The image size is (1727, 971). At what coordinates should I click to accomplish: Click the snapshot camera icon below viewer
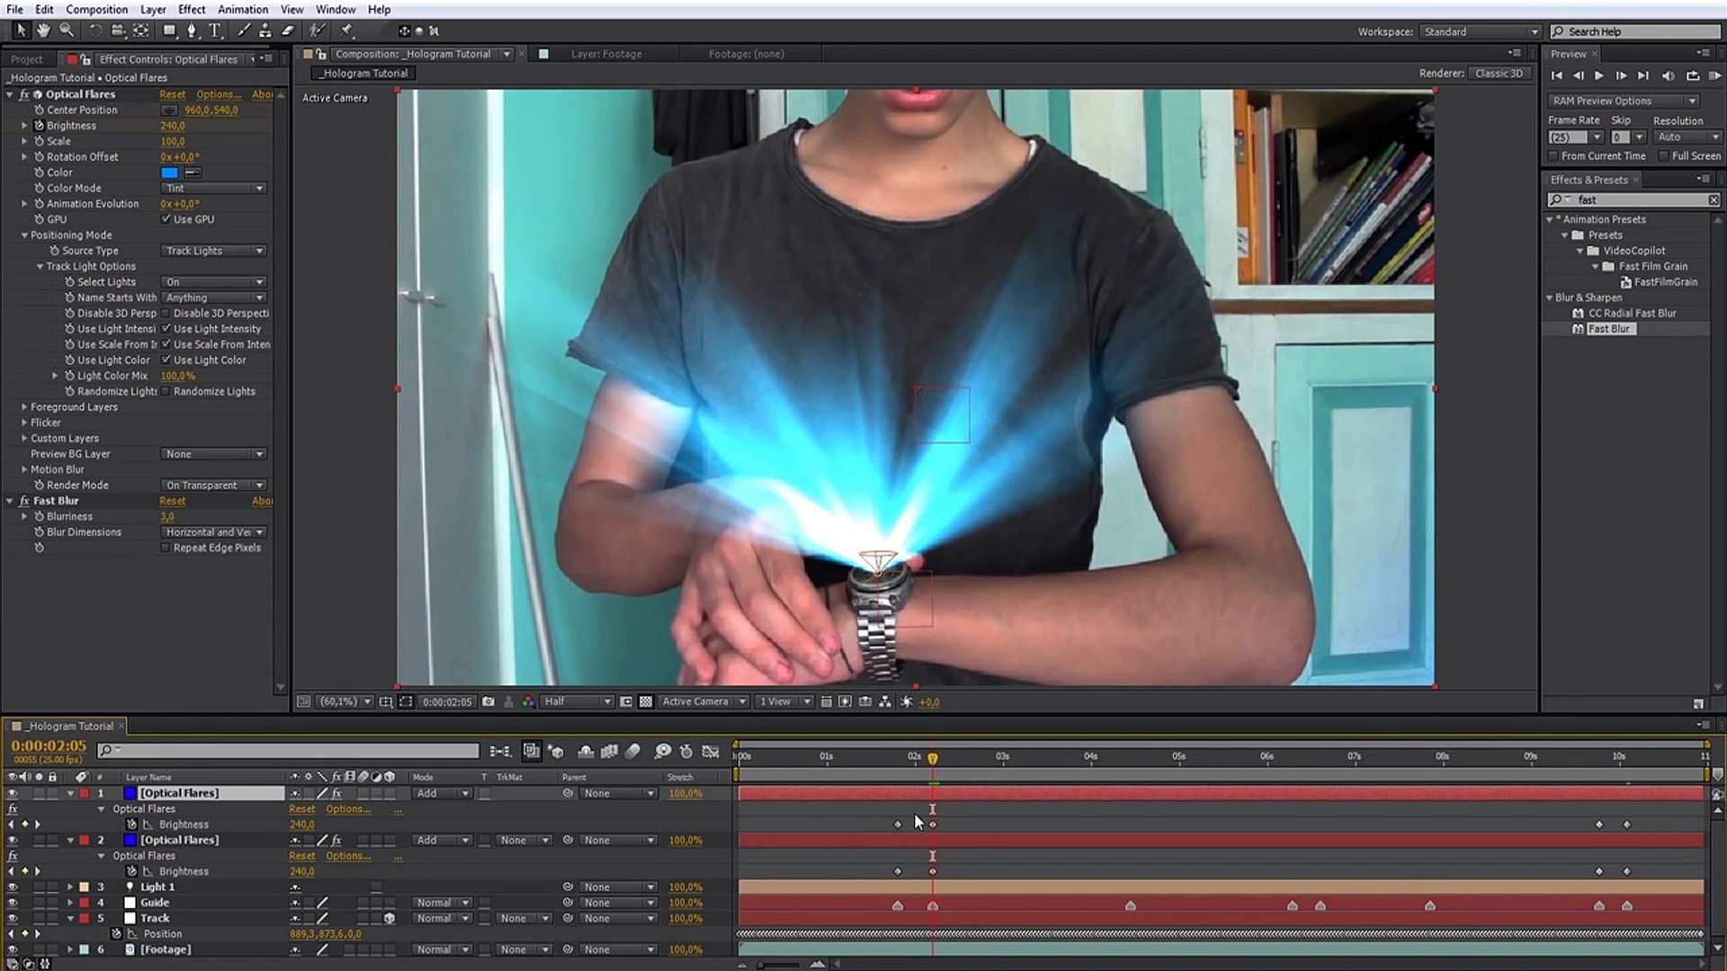[x=488, y=702]
